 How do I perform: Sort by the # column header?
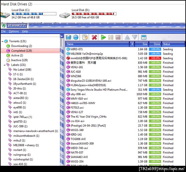tap(132, 44)
